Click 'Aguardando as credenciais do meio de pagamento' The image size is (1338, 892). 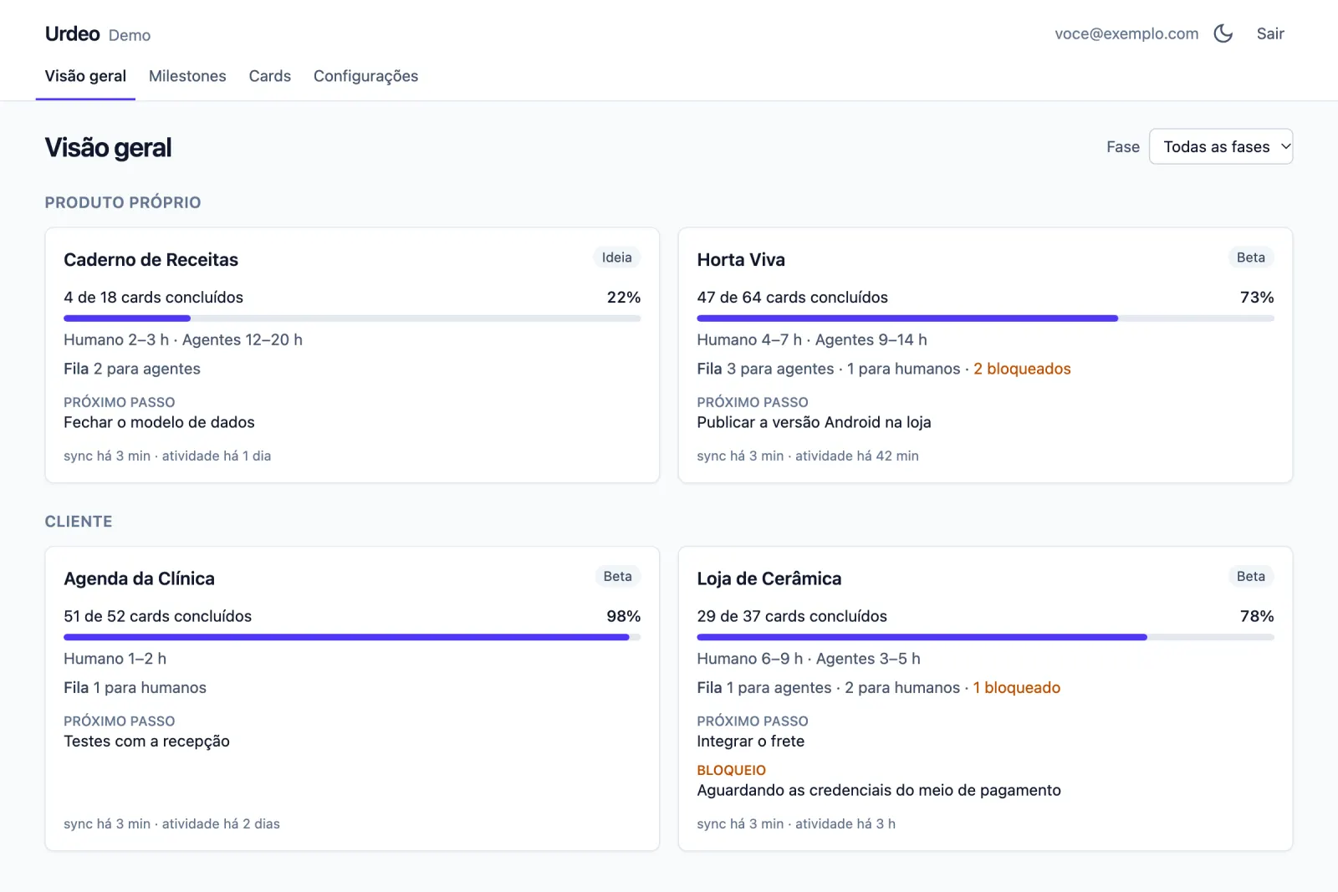click(x=879, y=790)
